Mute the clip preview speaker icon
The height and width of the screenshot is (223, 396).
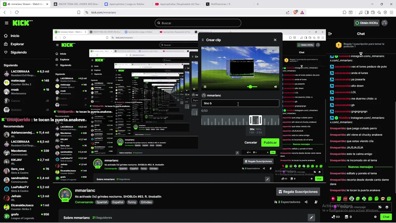[275, 87]
